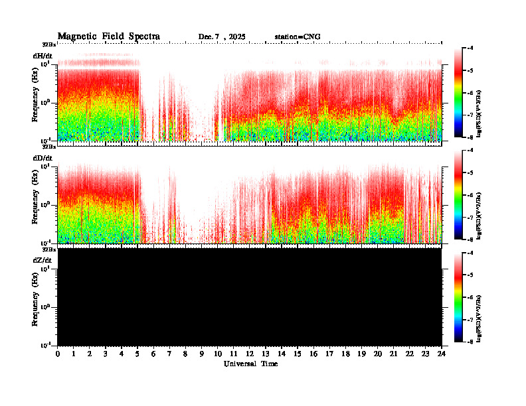Click hour tick label "7" on time axis

[x=169, y=354]
